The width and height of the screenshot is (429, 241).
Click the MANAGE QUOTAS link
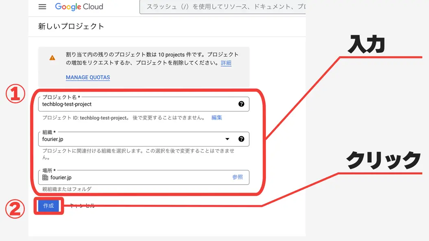pyautogui.click(x=88, y=77)
